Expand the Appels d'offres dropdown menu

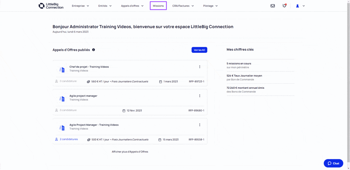pyautogui.click(x=132, y=6)
